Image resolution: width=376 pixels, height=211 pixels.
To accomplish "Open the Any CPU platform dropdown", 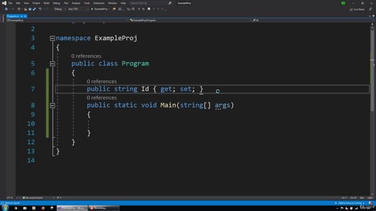I will [78, 9].
